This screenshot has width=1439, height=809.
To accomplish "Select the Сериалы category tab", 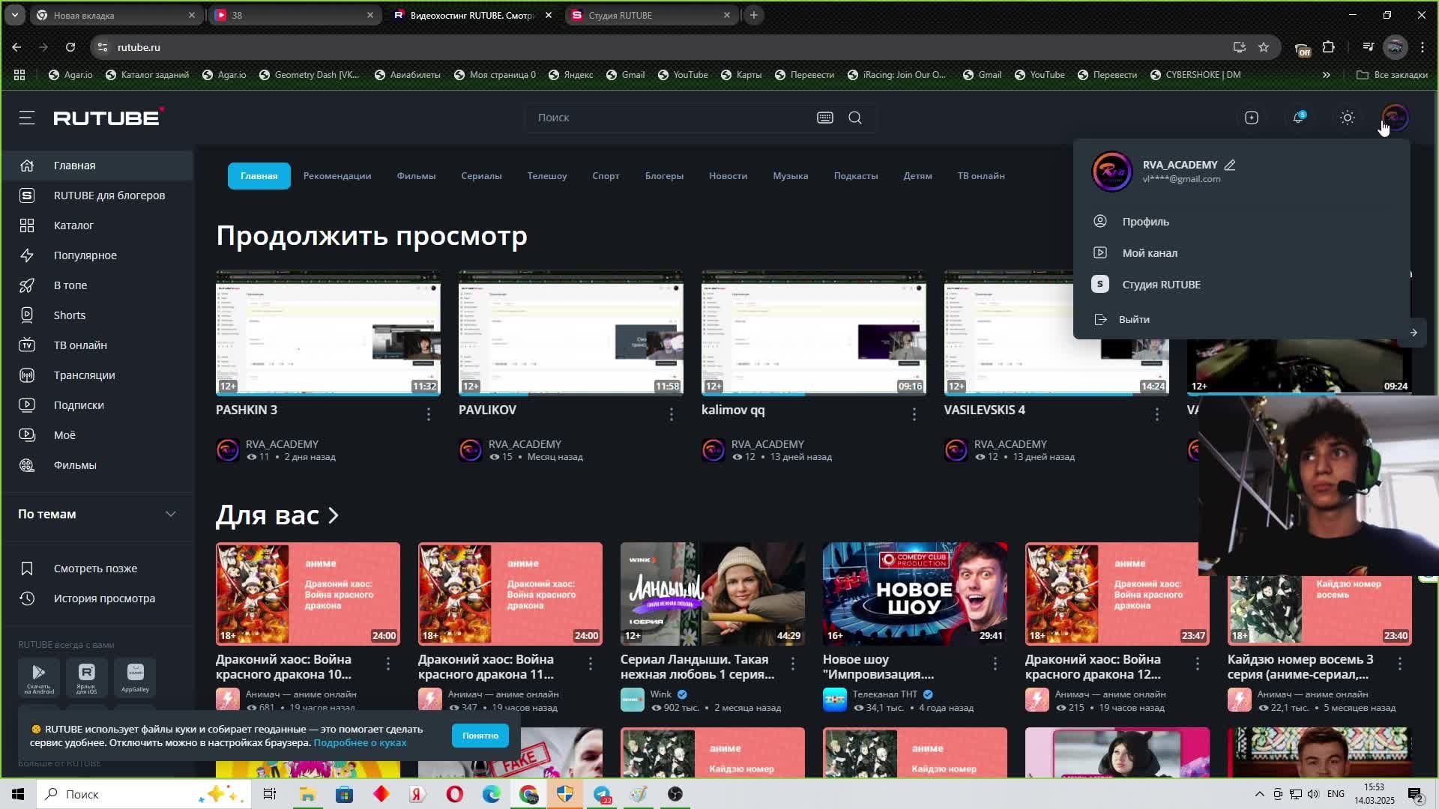I will pos(481,176).
